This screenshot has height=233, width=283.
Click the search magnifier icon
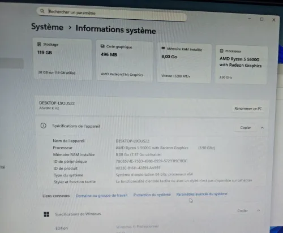(x=42, y=11)
